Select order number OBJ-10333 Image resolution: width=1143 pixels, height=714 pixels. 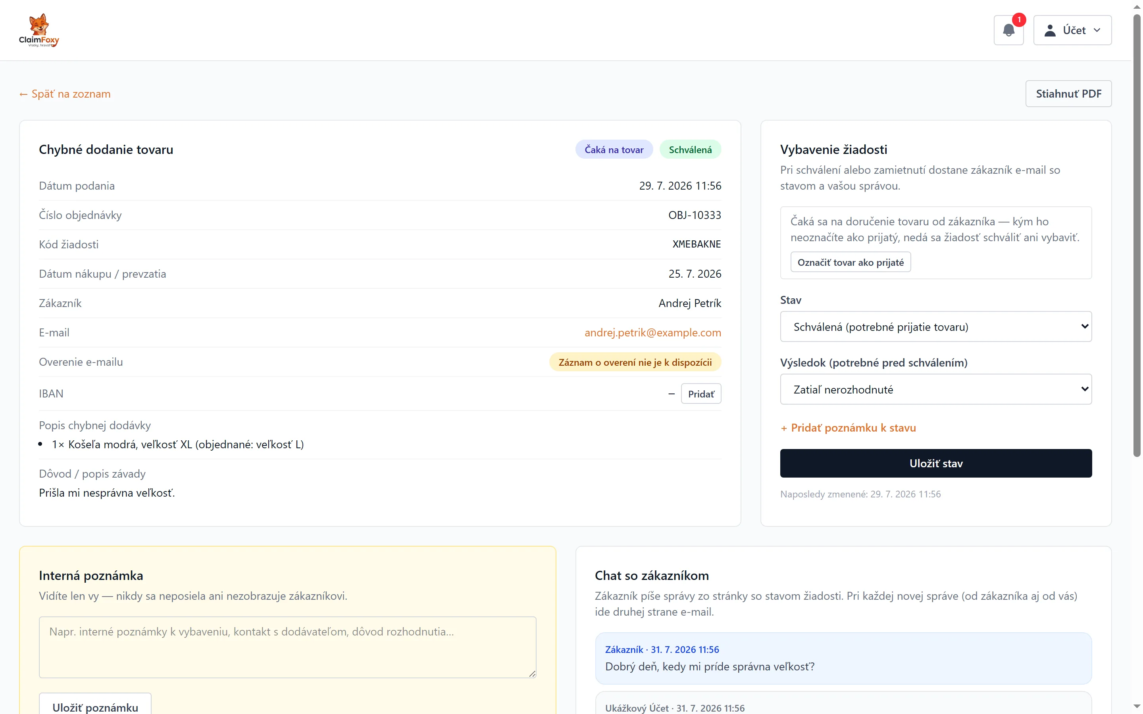(x=694, y=215)
